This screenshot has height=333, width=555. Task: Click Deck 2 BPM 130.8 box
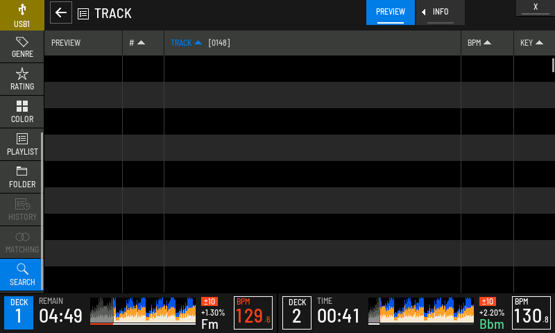click(x=531, y=313)
